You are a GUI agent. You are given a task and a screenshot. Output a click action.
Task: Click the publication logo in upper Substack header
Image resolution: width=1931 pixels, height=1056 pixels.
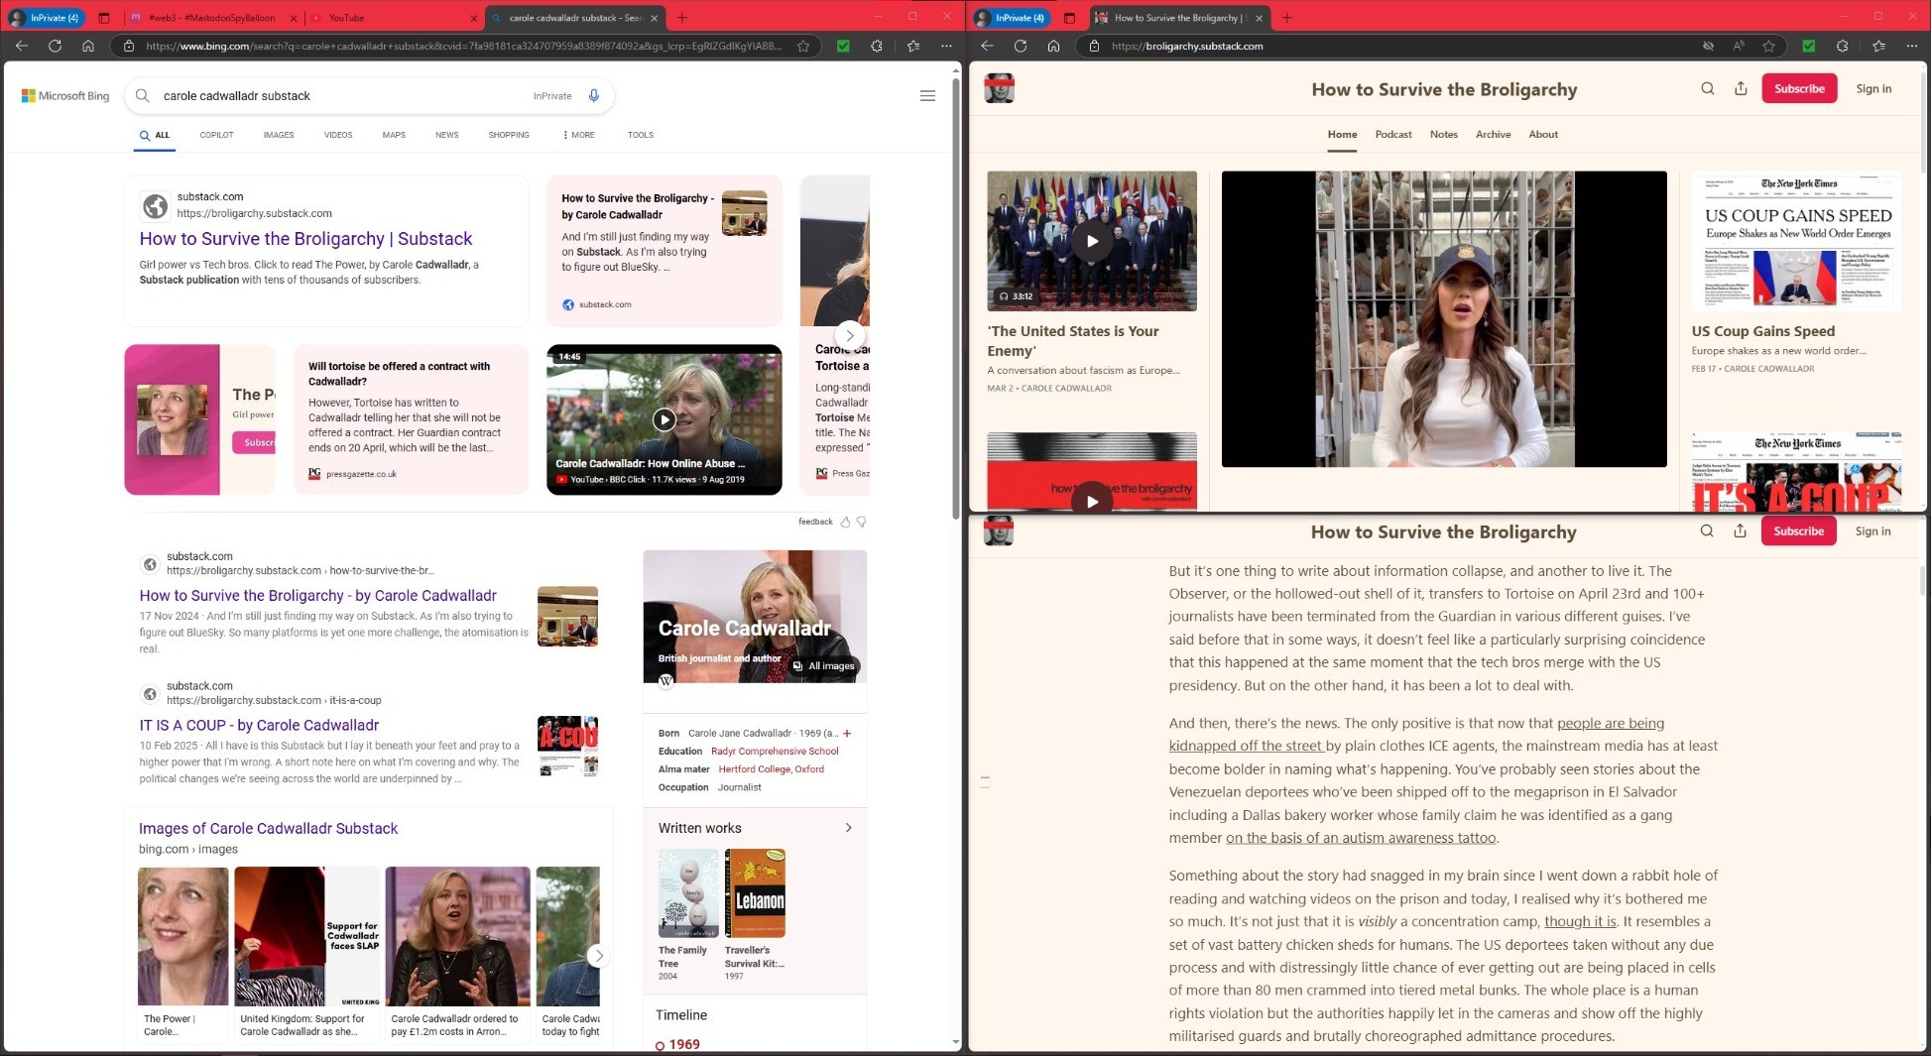[999, 88]
